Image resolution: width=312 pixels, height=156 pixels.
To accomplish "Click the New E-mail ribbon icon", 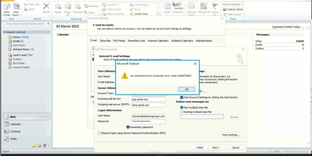I will click(x=7, y=10).
